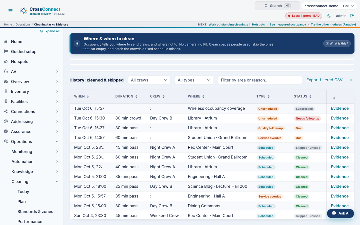
Task: Open the hamburger navigation menu
Action: click(x=10, y=11)
